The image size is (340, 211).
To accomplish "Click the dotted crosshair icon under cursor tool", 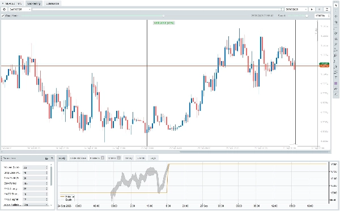I will 336,11.
